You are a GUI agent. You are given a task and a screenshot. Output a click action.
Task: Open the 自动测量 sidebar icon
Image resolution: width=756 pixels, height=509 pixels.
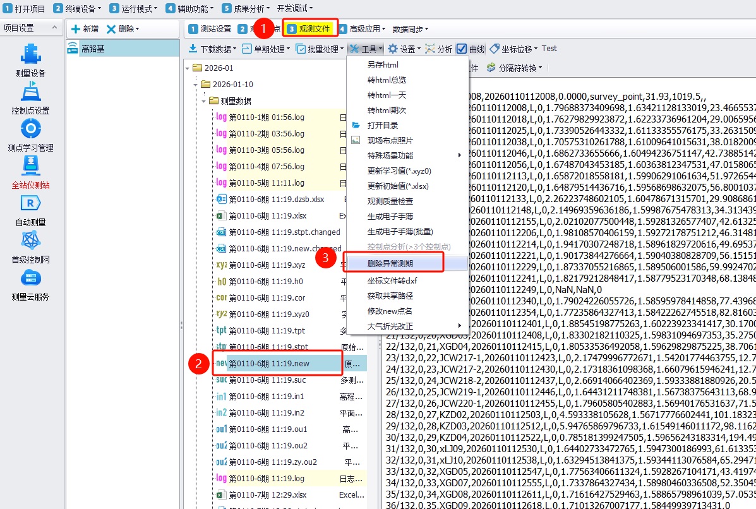click(x=30, y=204)
